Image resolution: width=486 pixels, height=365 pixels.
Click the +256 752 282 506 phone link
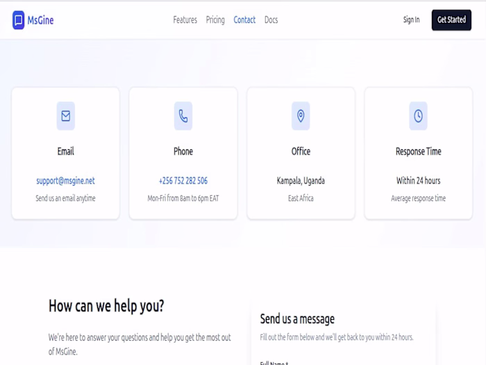pyautogui.click(x=183, y=181)
